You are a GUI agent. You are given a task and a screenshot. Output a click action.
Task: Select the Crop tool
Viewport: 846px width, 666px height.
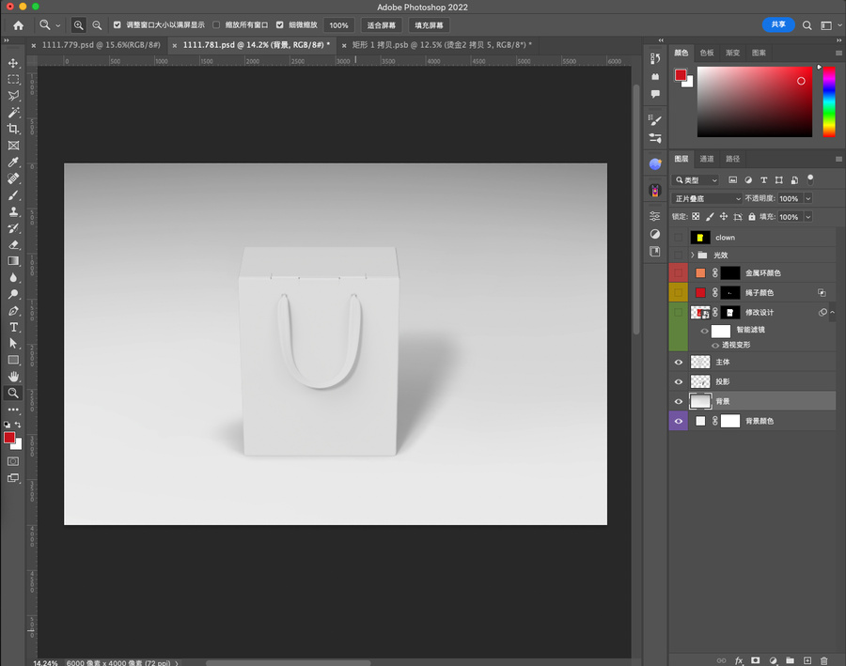click(x=13, y=129)
